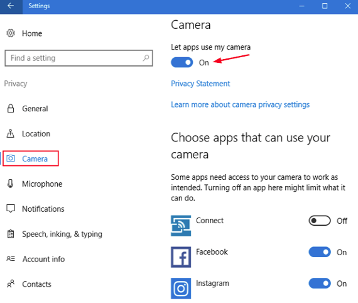Go back using the Settings arrow

click(11, 6)
